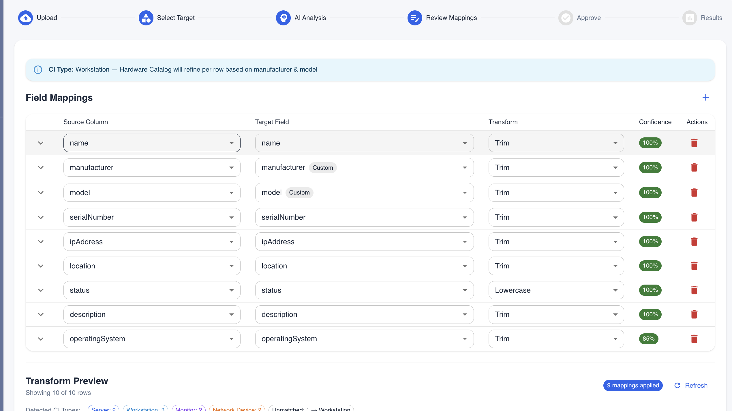732x411 pixels.
Task: Click the Results chart step icon
Action: click(x=690, y=18)
